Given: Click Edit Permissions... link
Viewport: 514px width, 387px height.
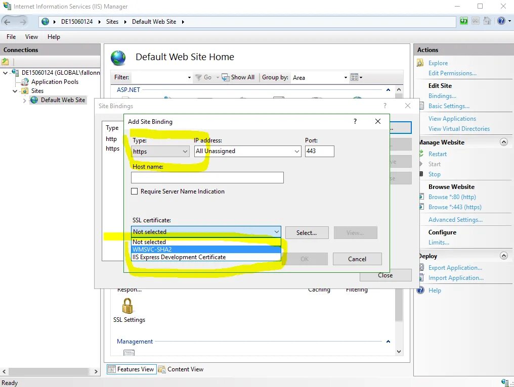Looking at the screenshot, I should point(452,73).
